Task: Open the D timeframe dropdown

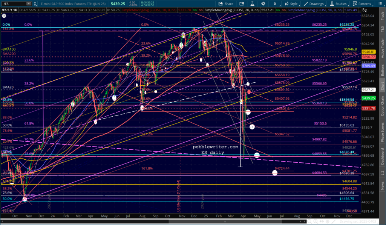Action: tap(275, 4)
